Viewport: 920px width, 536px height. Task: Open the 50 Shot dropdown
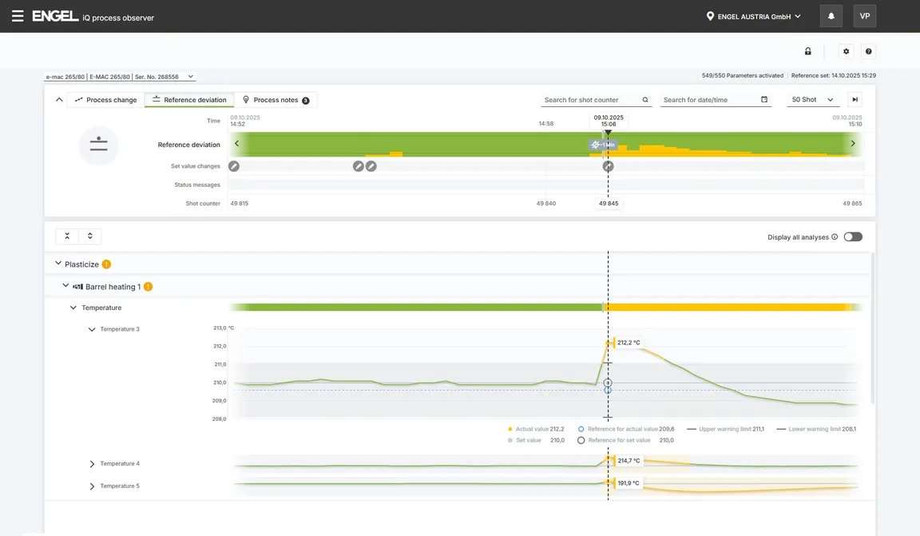click(812, 100)
